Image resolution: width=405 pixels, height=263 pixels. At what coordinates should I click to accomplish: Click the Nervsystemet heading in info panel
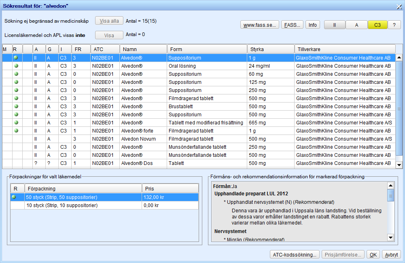[230, 231]
